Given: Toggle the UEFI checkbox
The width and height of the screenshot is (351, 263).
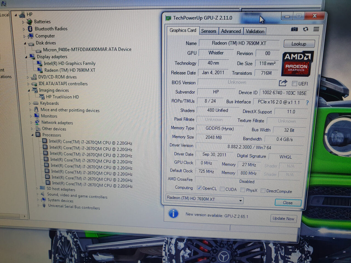Looking at the screenshot, I should 295,84.
